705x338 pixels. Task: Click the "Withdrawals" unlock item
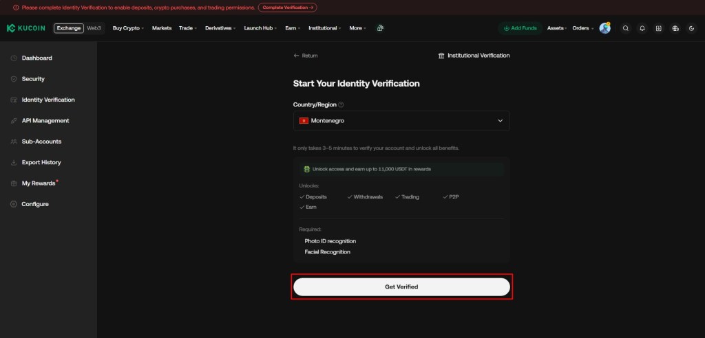point(365,197)
